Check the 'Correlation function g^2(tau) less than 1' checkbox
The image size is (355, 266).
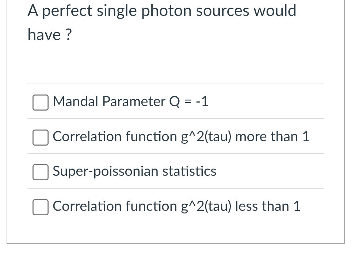pos(40,207)
